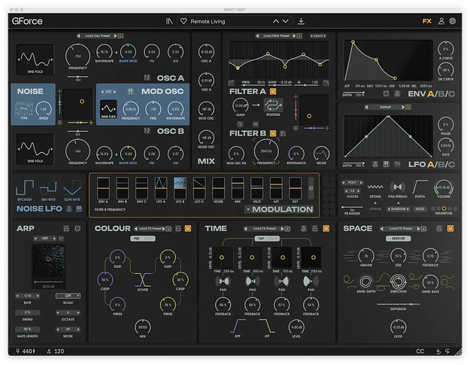Select LFO B modulation source slot
Viewport: 470px width, 365px height.
(180, 188)
